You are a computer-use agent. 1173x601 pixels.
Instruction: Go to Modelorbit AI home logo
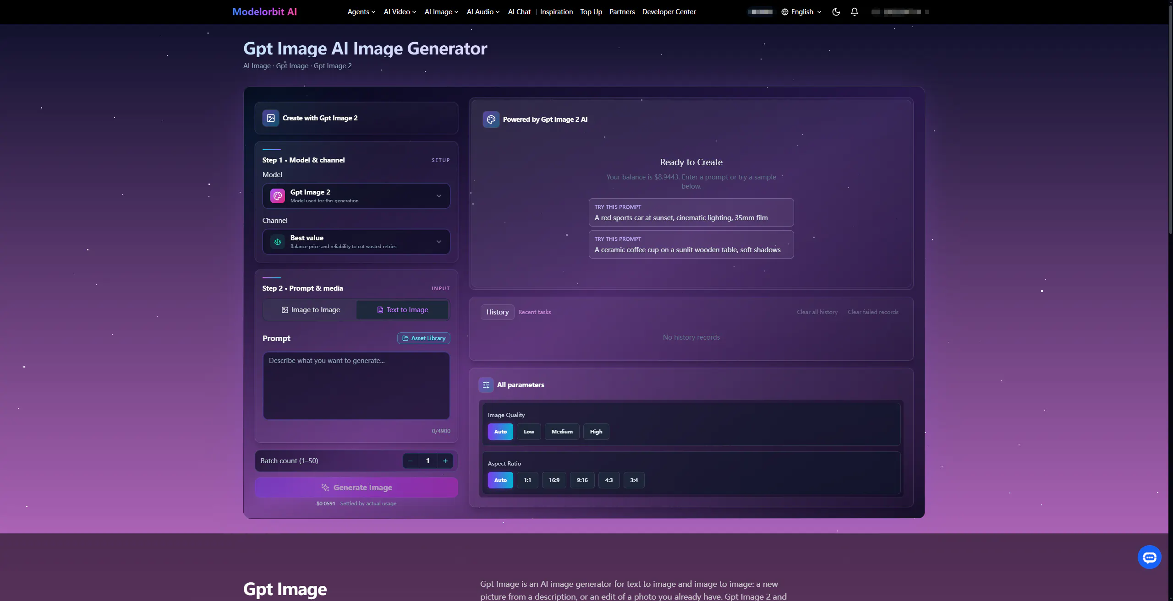point(264,12)
